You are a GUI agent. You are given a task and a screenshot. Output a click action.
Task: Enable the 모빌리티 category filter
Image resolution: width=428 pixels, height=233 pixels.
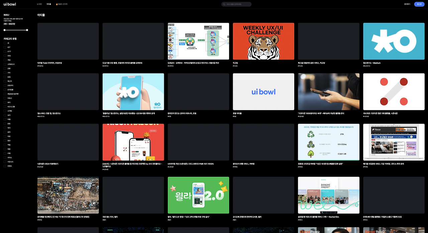pos(5,85)
